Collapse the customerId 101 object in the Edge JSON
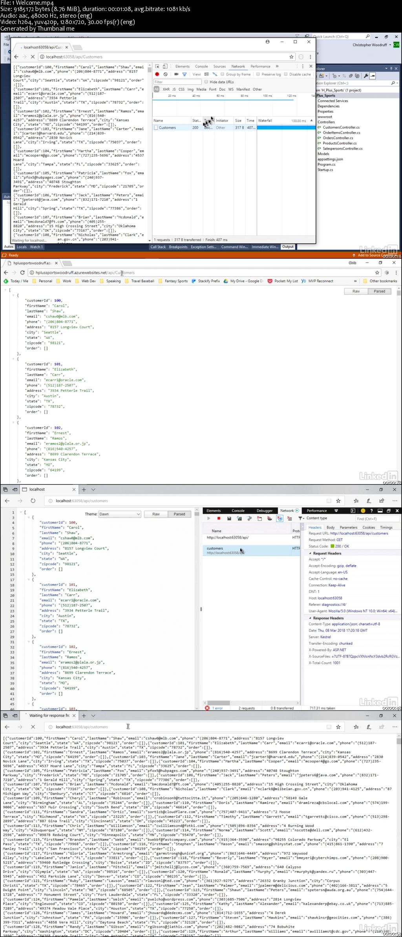 (29, 579)
